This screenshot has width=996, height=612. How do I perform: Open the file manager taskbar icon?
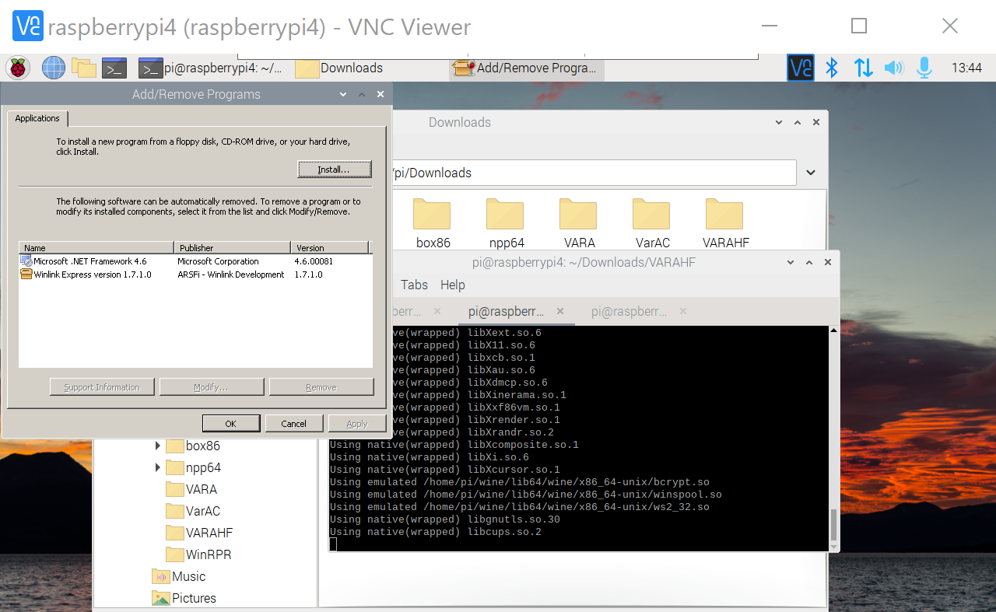84,68
